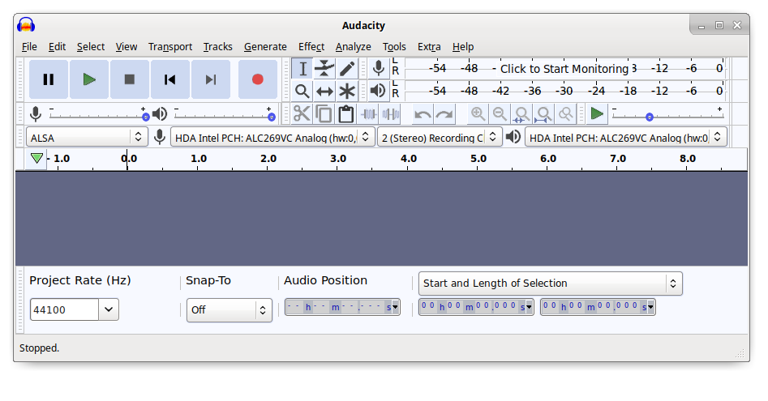768x401 pixels.
Task: Open the Help menu
Action: tap(463, 46)
